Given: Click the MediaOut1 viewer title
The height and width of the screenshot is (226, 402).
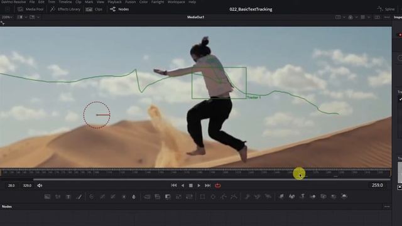Looking at the screenshot, I should pyautogui.click(x=195, y=17).
